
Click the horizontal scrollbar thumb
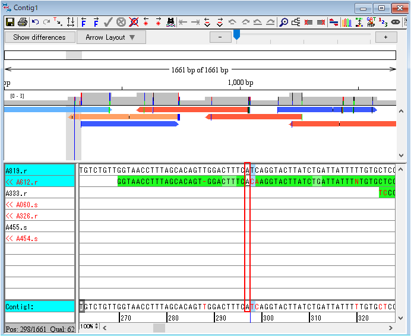159,328
